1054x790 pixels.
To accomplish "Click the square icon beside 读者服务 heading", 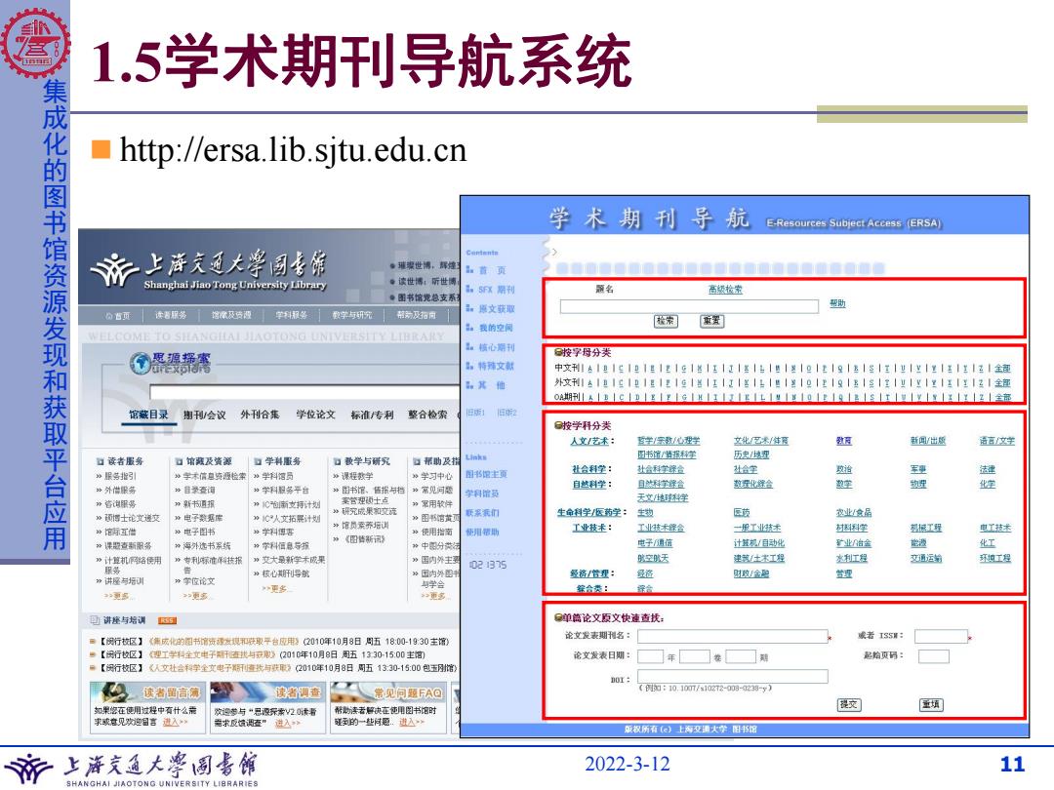I will 101,461.
